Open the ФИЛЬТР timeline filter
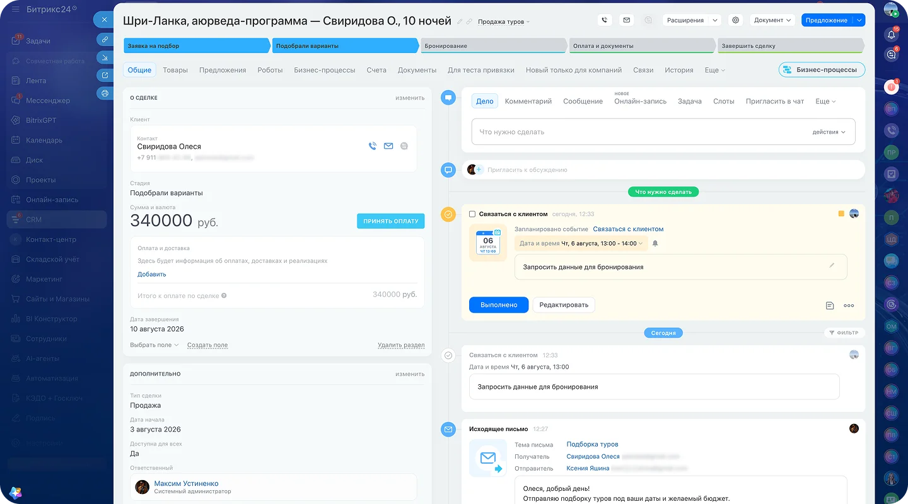Viewport: 908px width, 504px height. [x=844, y=333]
